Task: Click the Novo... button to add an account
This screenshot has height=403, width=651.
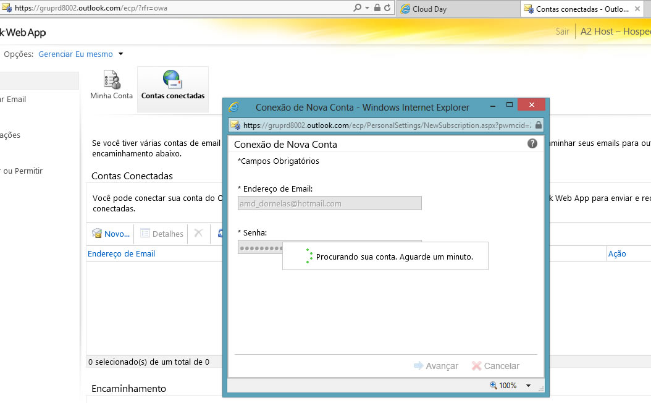Action: coord(111,234)
